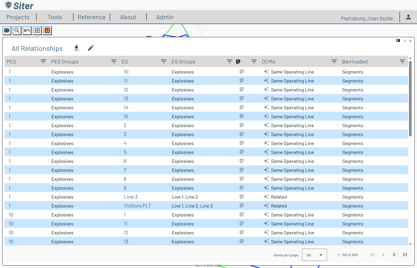Toggle panel column layout icon

point(398,40)
